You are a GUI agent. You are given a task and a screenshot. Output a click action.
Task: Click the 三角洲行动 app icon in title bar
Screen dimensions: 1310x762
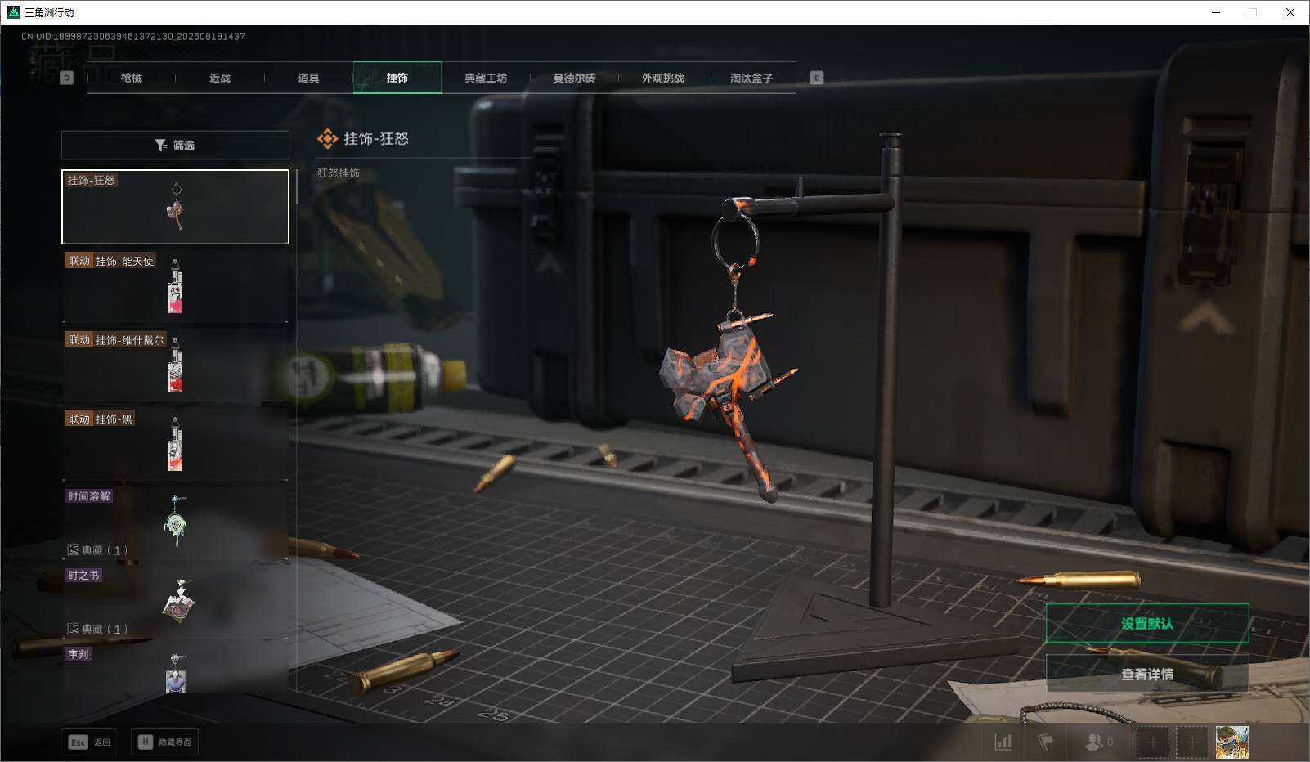coord(13,12)
